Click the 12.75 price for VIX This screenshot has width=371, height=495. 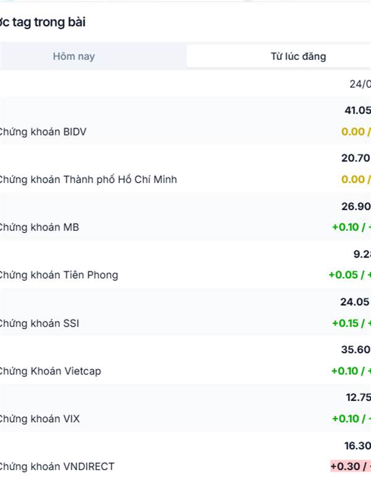click(359, 397)
